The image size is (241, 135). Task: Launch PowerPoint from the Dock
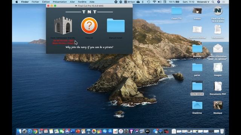click(x=78, y=131)
